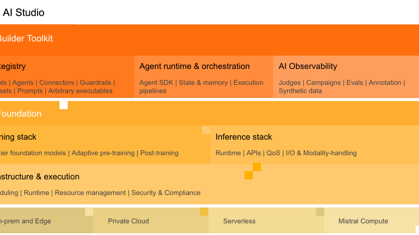Choose the Private Cloud block
This screenshot has height=235, width=419.
128,221
